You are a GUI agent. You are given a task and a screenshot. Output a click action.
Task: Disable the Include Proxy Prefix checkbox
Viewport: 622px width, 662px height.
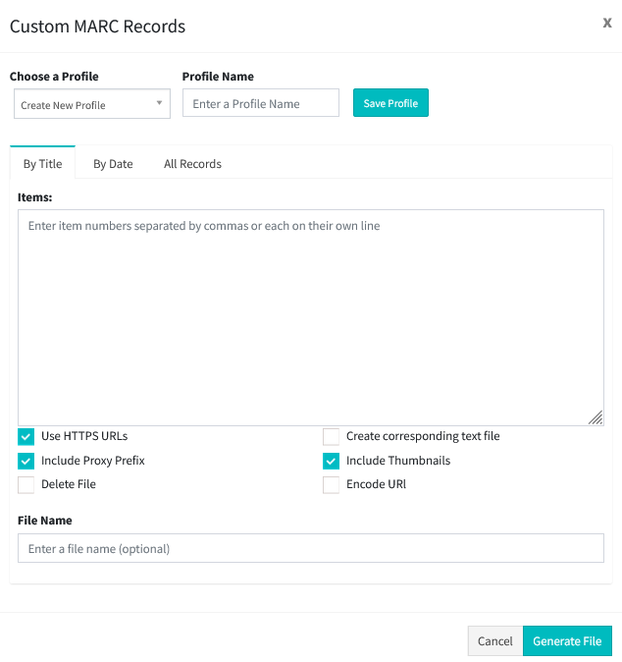(x=26, y=461)
